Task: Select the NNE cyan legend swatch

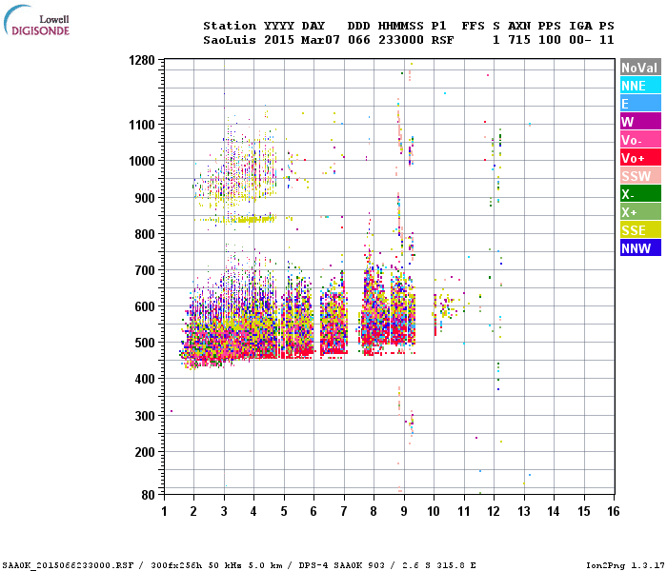Action: coord(640,85)
